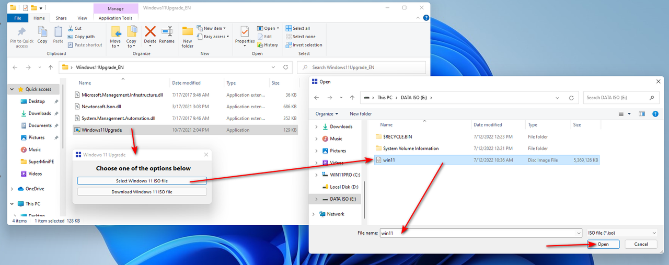Click Explorer address bar refresh button
The image size is (669, 265).
pos(285,67)
